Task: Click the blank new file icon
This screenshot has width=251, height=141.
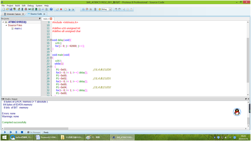Action: pos(66,9)
